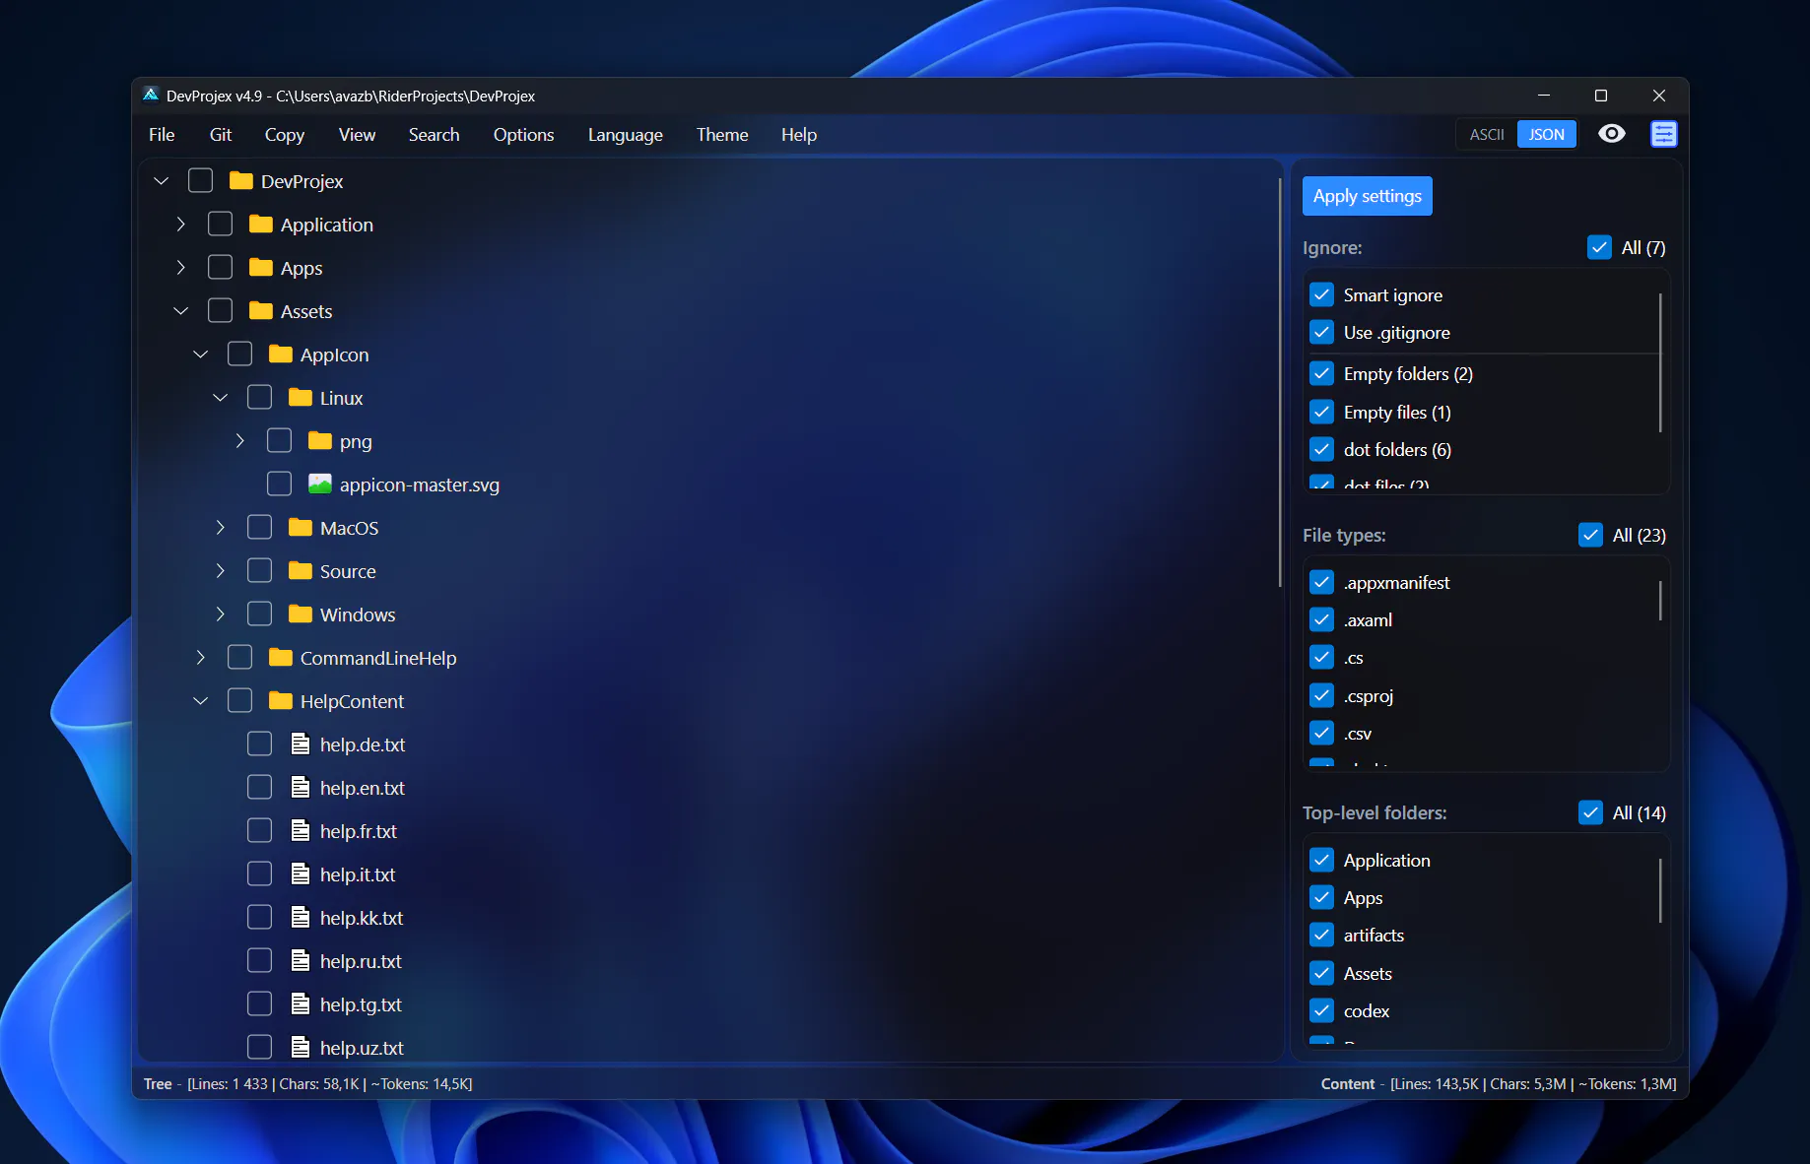Toggle the settings panel icon
The width and height of the screenshot is (1810, 1164).
click(1664, 134)
